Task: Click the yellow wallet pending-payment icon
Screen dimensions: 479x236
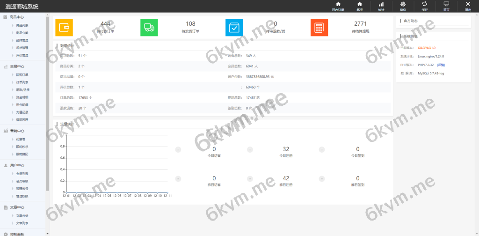Action: click(64, 28)
